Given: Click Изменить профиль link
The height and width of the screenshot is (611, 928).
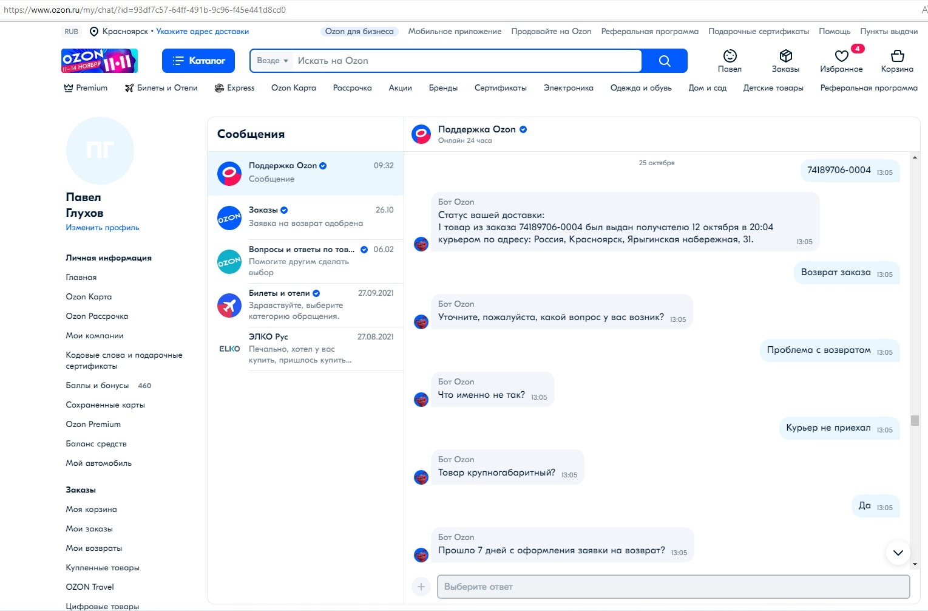Looking at the screenshot, I should [103, 228].
